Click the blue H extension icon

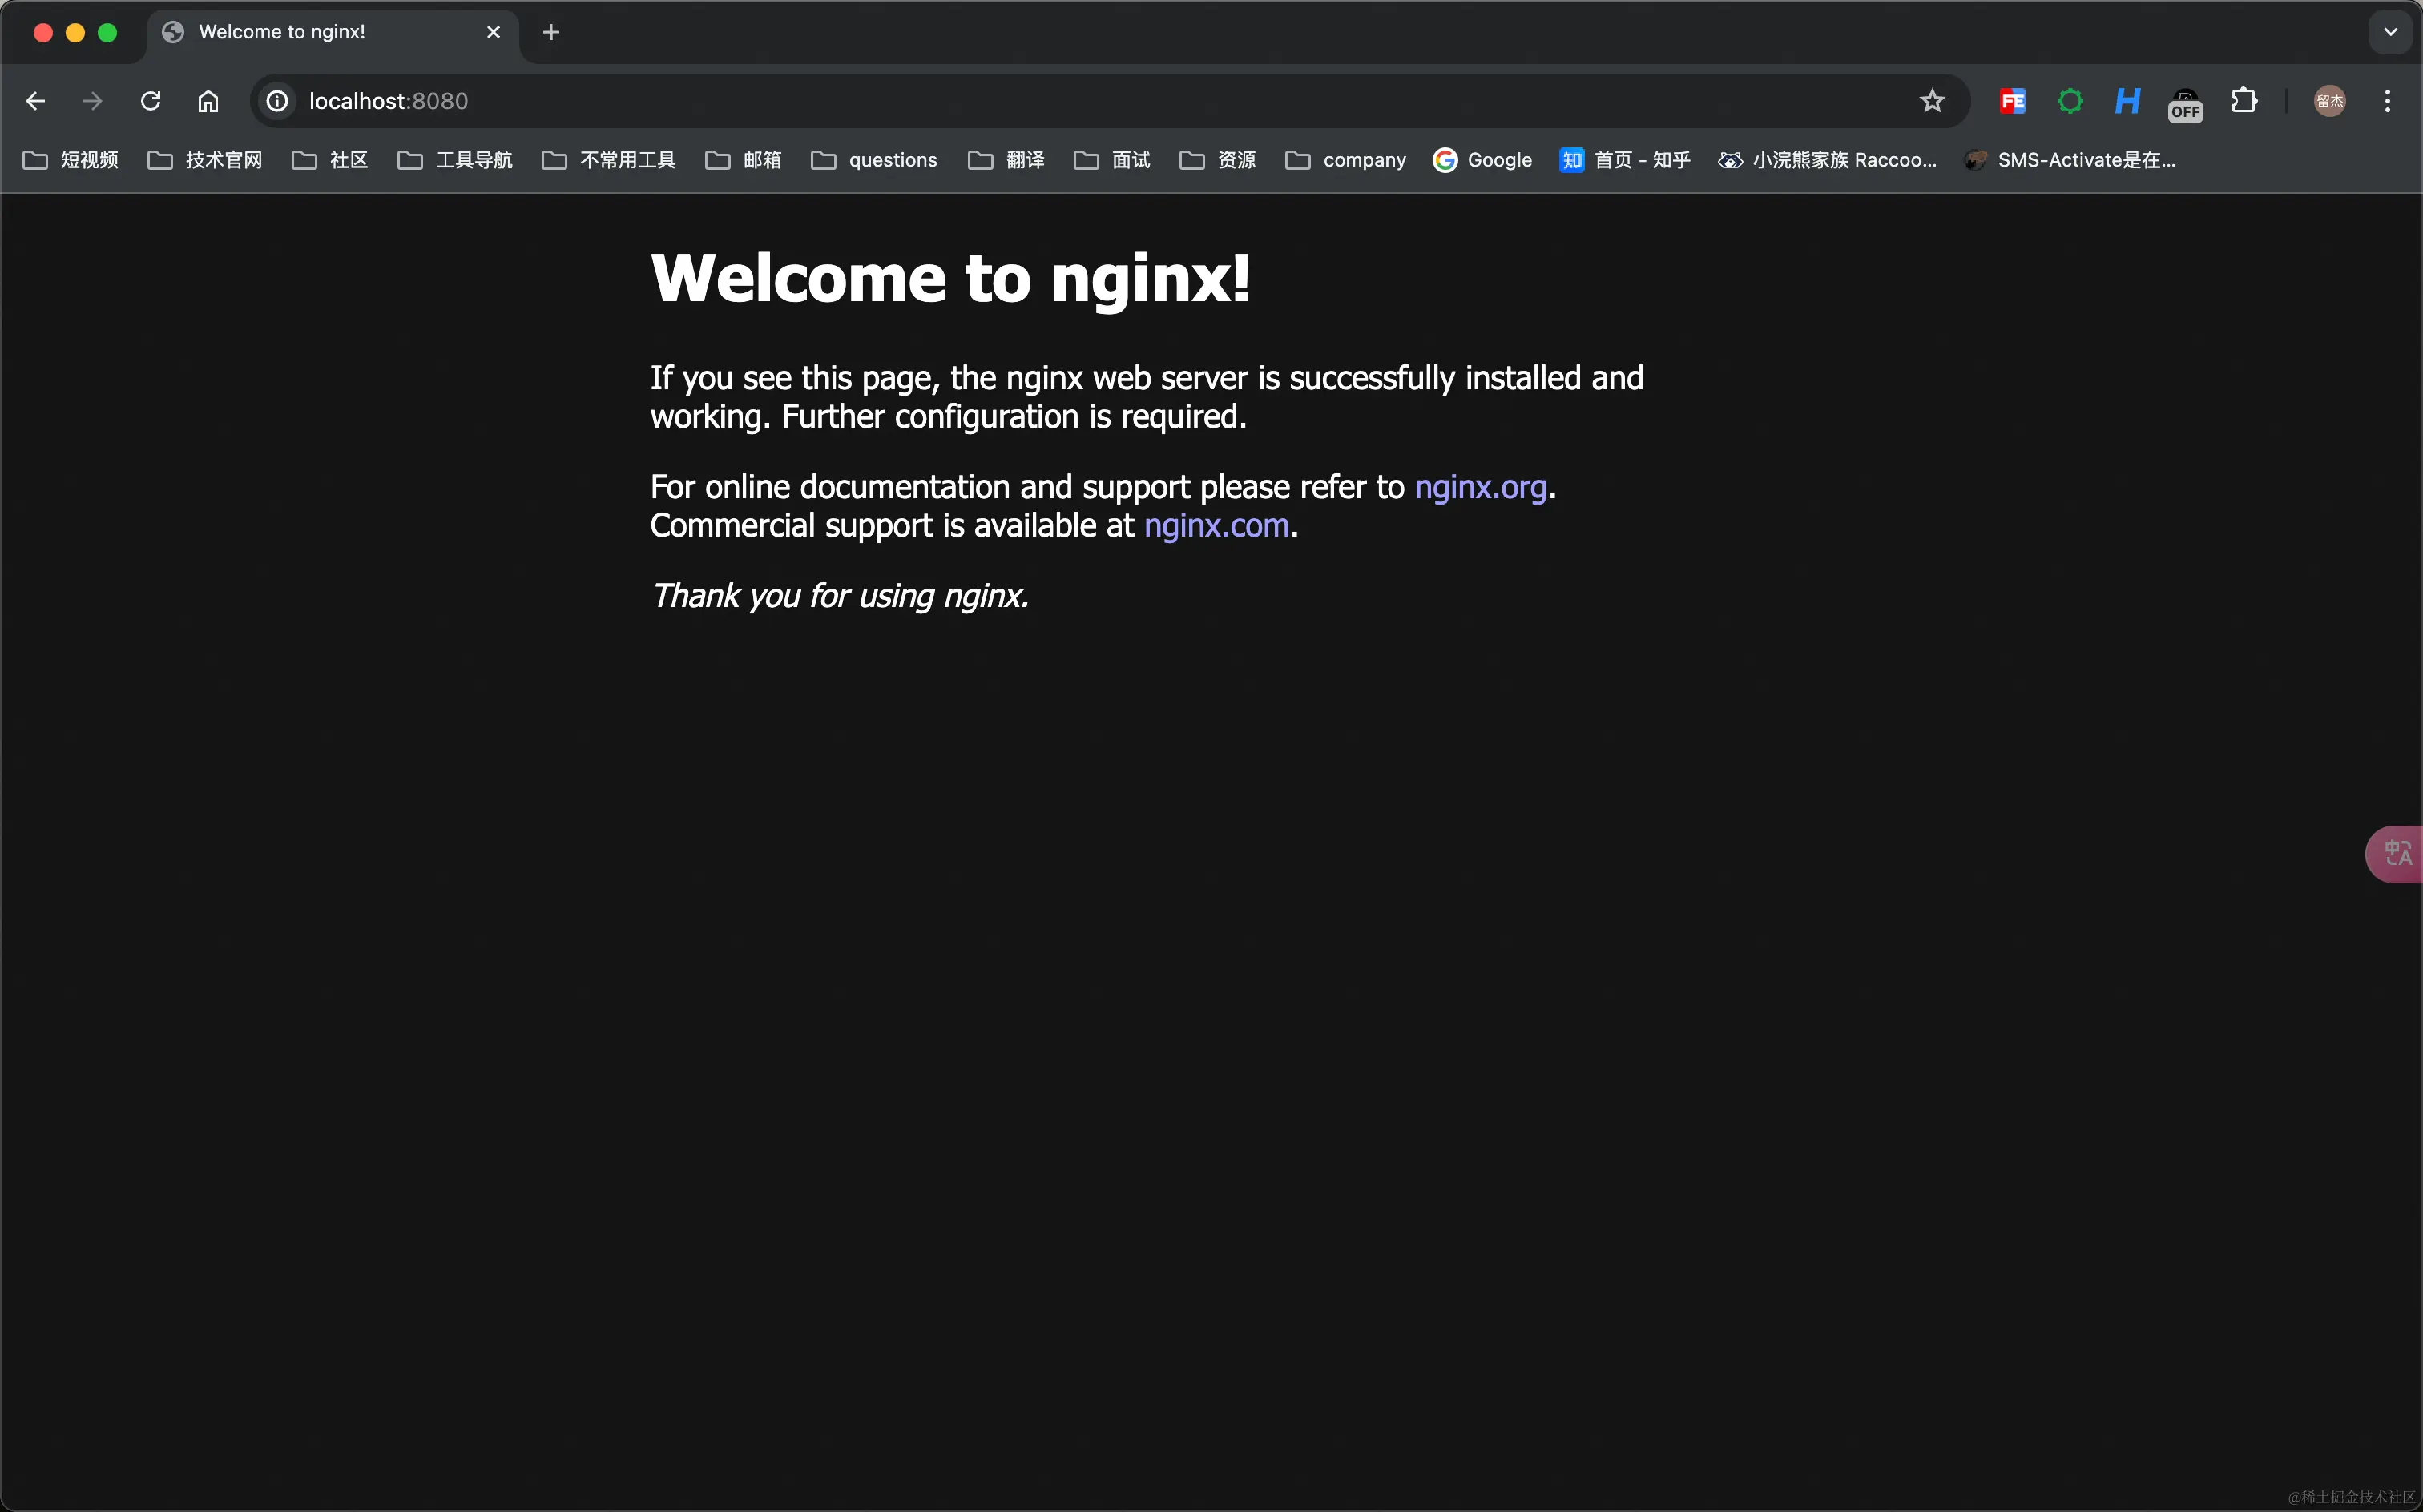point(2127,101)
